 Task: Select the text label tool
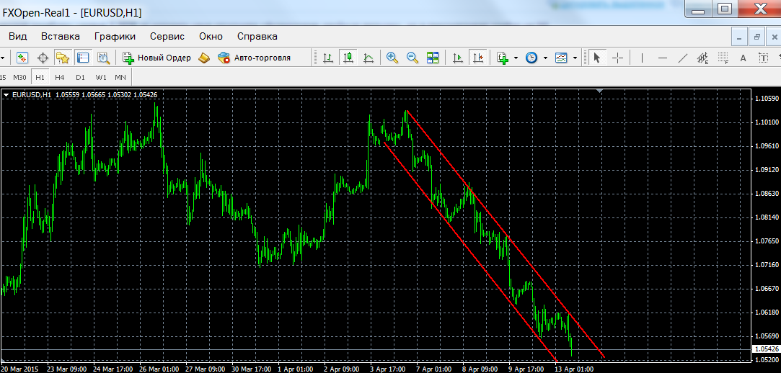763,58
